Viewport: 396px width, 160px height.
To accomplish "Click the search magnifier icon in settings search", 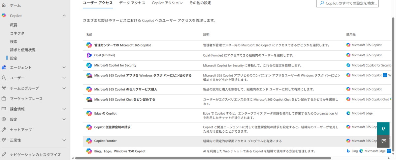I will click(322, 3).
